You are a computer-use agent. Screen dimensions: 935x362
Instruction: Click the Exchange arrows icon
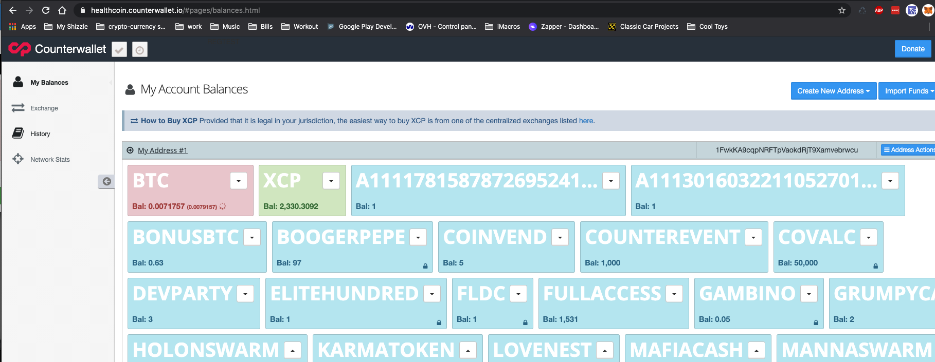pos(18,108)
